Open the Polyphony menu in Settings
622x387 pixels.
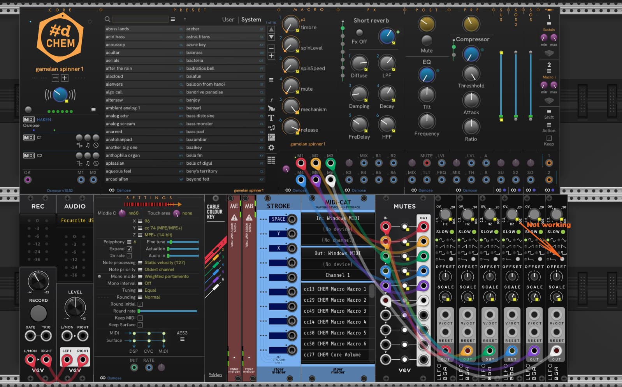(129, 242)
